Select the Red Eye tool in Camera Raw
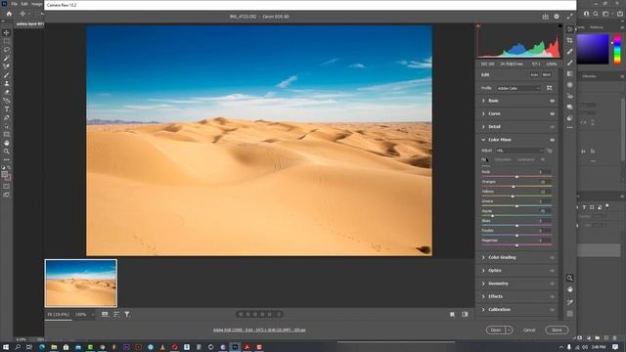Viewport: 626px width, 352px height. tap(569, 96)
